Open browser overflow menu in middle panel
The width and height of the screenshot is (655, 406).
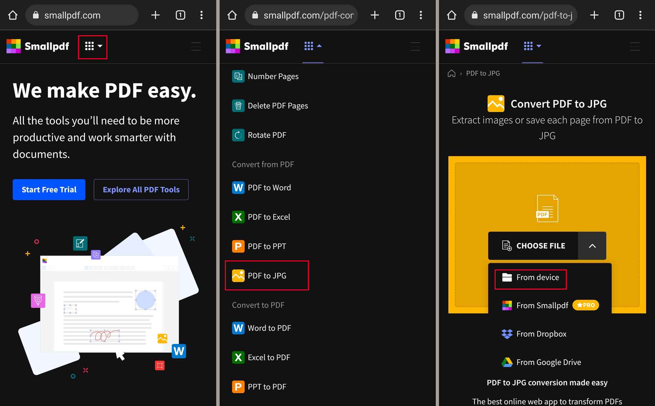[x=421, y=15]
